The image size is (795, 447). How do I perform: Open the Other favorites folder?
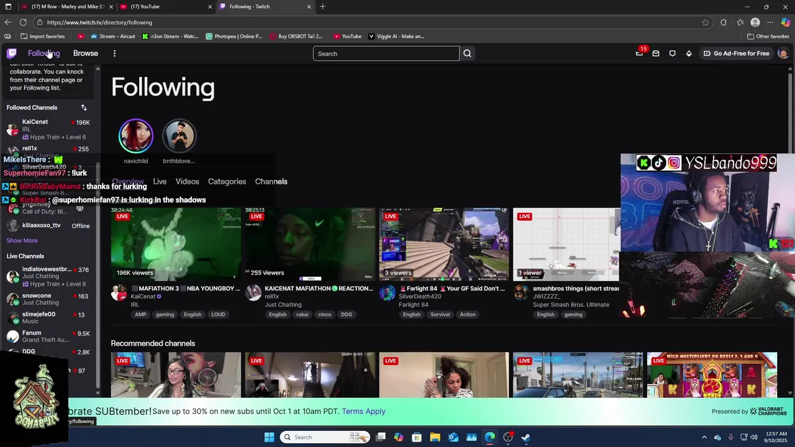tap(768, 36)
